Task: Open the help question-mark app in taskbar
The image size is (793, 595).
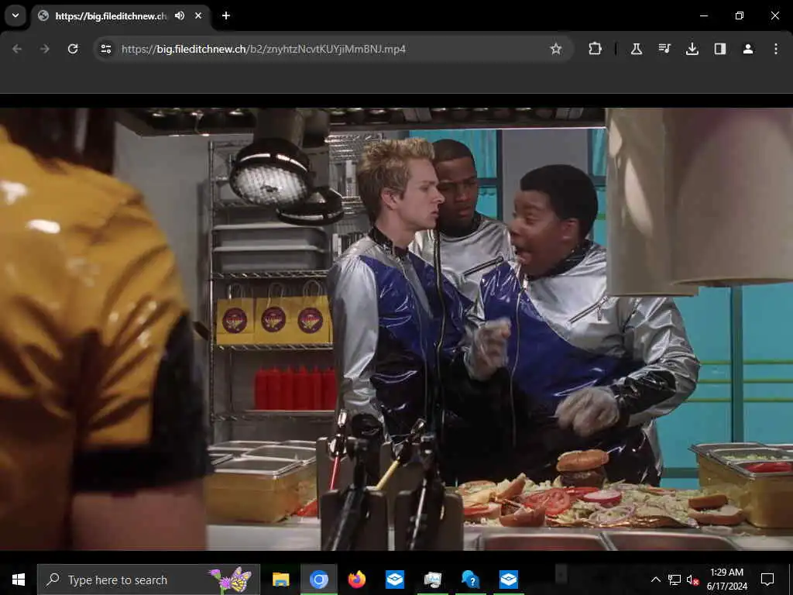Action: tap(470, 580)
